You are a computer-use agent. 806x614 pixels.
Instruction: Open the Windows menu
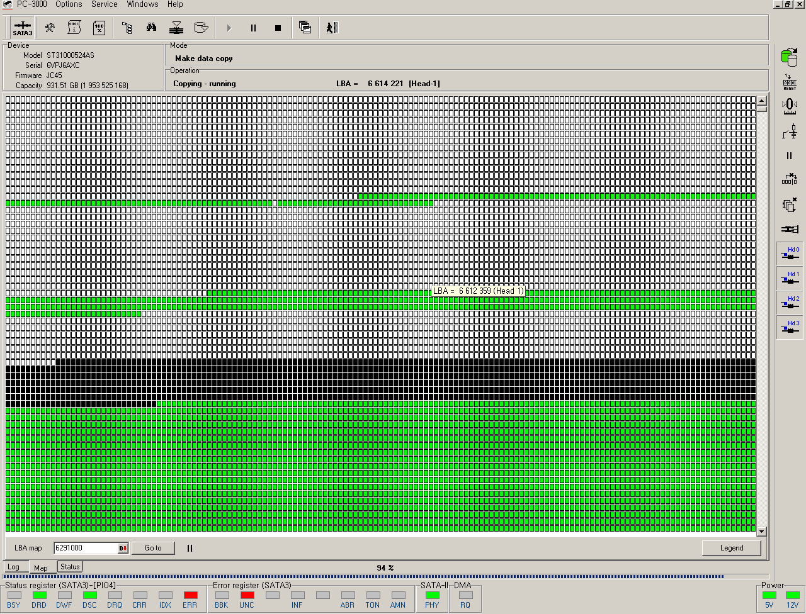[x=142, y=4]
